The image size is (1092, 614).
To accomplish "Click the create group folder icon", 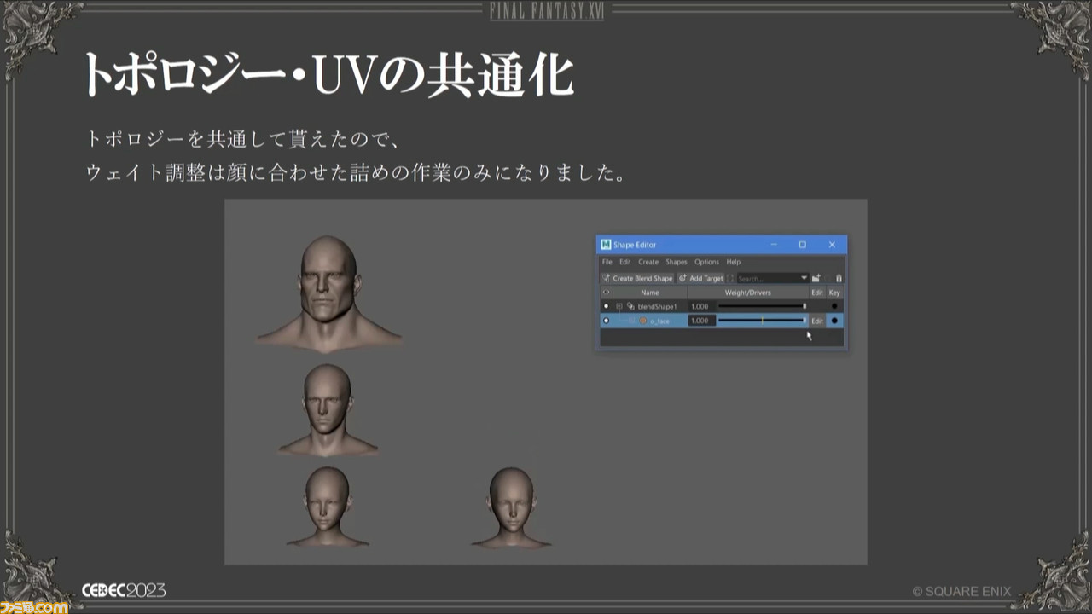I will click(816, 278).
